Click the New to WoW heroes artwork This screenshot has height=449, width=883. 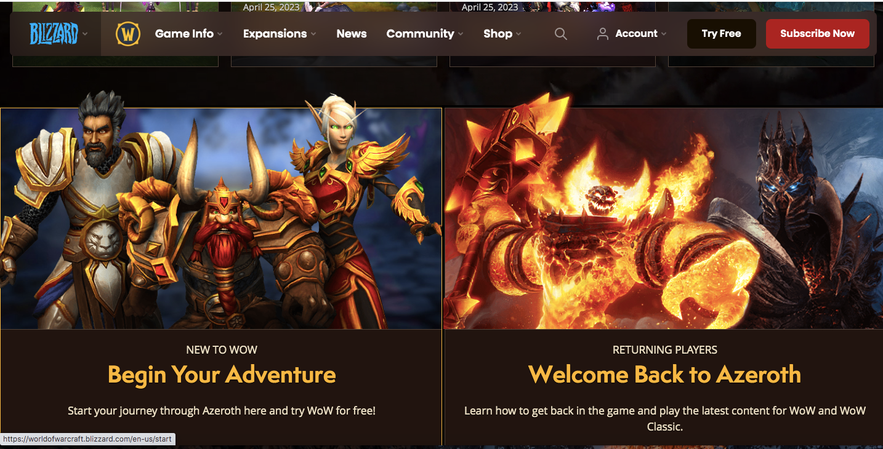pos(221,218)
